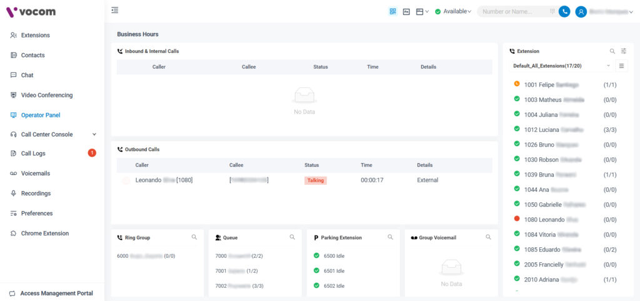This screenshot has width=640, height=301.
Task: Click search icon in Parking Extension panel
Action: (391, 237)
